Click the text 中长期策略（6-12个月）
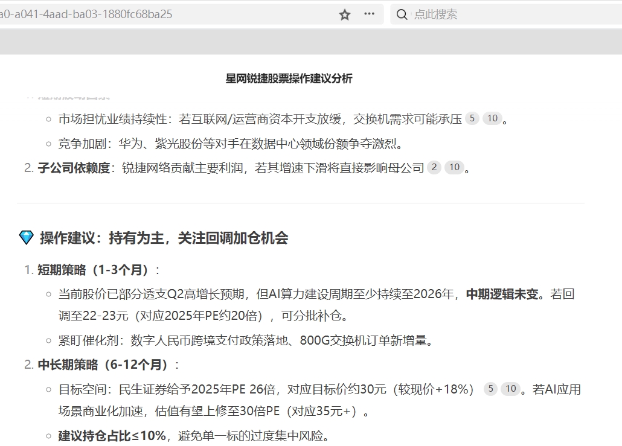The image size is (622, 446). tap(103, 365)
